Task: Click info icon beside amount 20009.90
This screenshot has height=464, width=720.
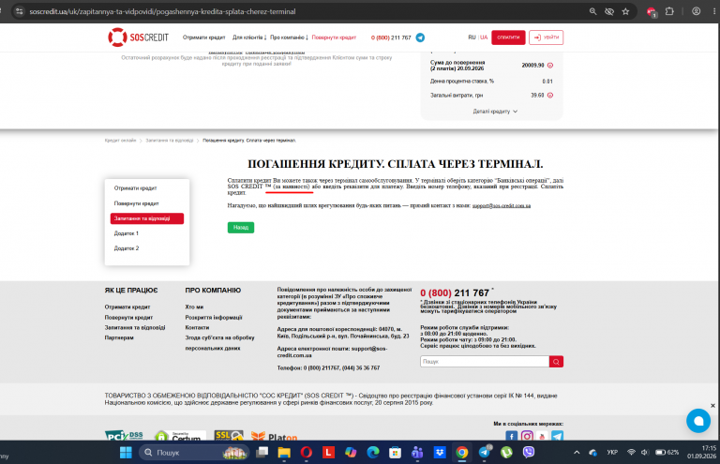Action: [550, 66]
